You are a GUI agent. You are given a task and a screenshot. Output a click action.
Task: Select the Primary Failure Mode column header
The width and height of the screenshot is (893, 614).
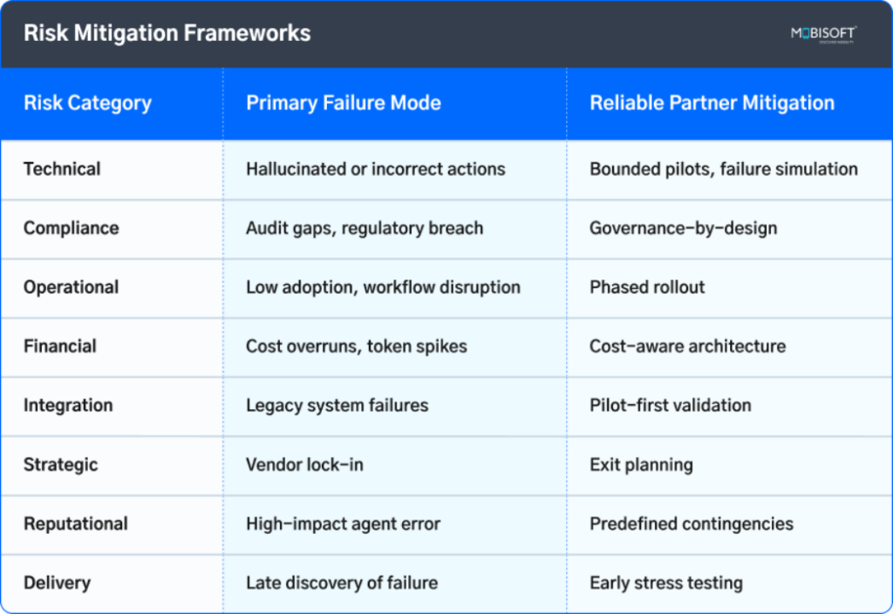[x=343, y=103]
